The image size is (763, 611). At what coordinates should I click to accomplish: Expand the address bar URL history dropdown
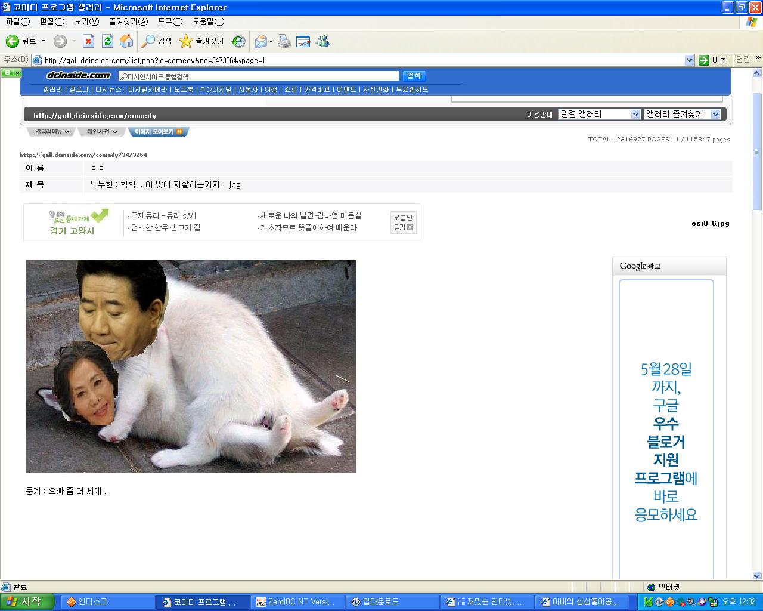point(689,60)
